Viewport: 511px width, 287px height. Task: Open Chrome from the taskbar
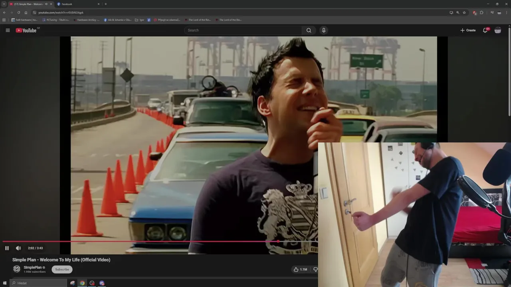click(x=82, y=283)
